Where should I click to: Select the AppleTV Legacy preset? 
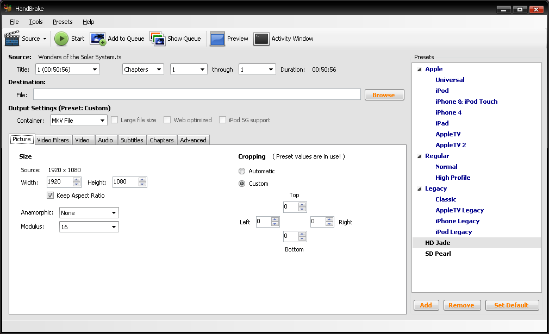(x=460, y=210)
